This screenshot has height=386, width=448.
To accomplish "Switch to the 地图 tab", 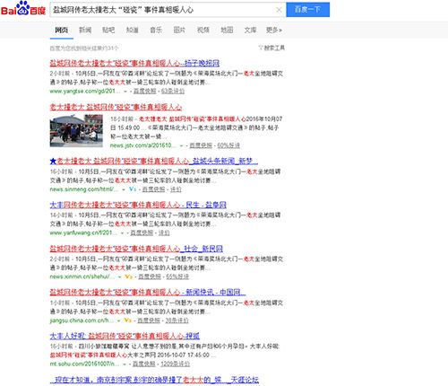I will click(x=227, y=30).
